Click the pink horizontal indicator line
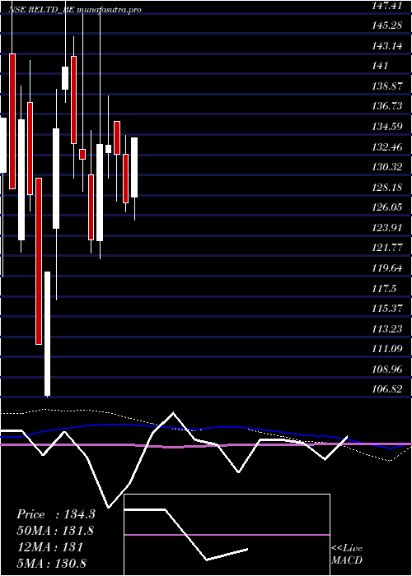Image resolution: width=412 pixels, height=576 pixels. click(x=206, y=445)
